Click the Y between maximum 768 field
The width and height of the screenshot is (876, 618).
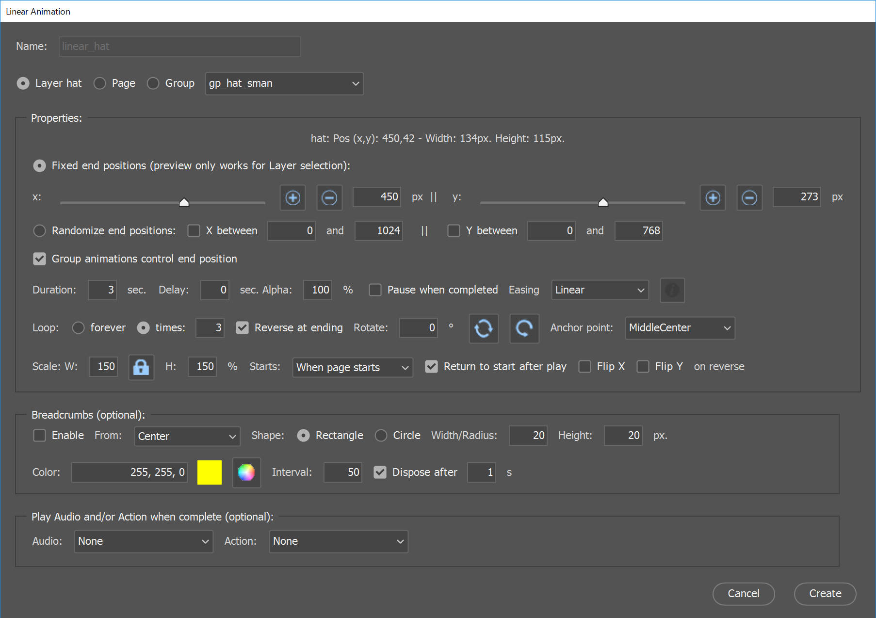tap(639, 231)
